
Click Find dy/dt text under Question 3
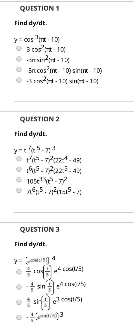click(30, 244)
